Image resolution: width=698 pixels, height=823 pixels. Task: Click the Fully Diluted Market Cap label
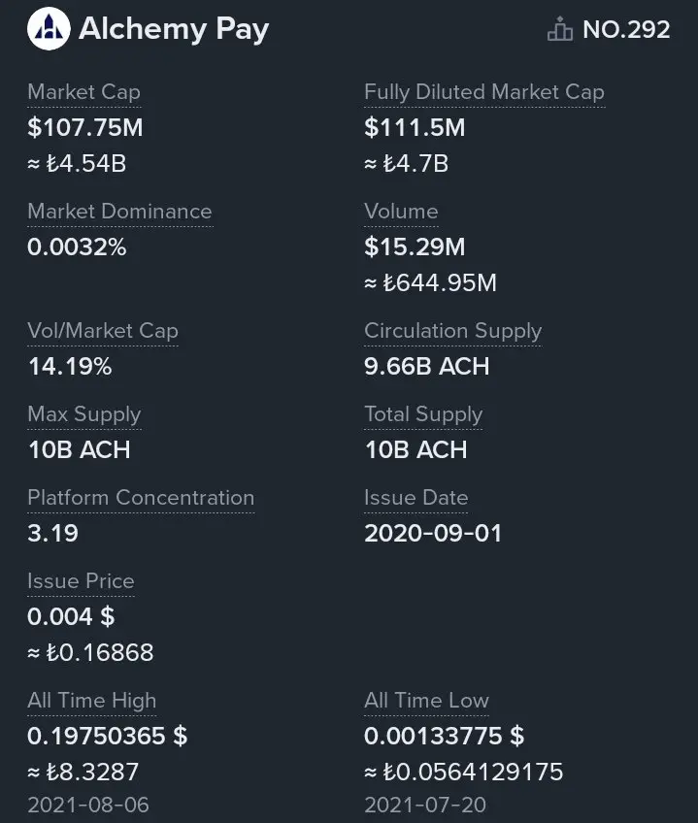pyautogui.click(x=484, y=92)
